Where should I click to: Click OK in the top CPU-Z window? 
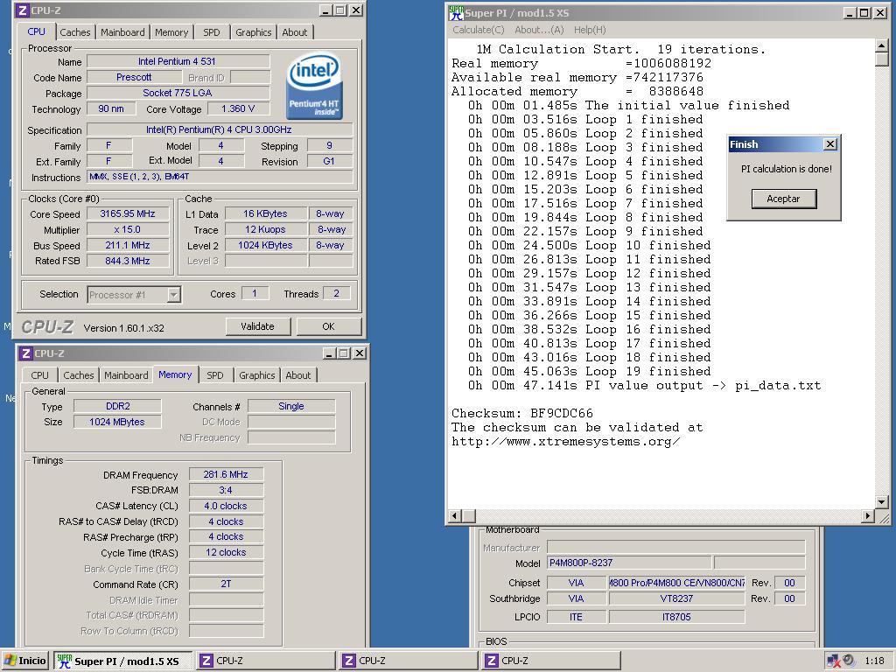point(329,326)
